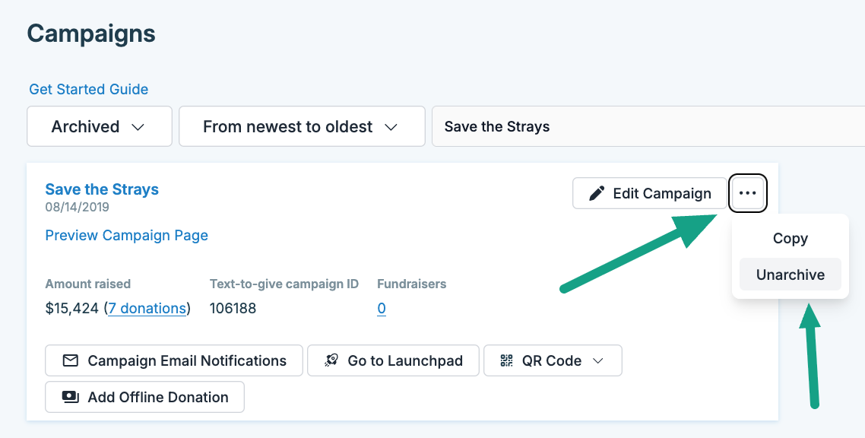Click the envelope icon for email notifications
This screenshot has width=865, height=438.
point(71,360)
